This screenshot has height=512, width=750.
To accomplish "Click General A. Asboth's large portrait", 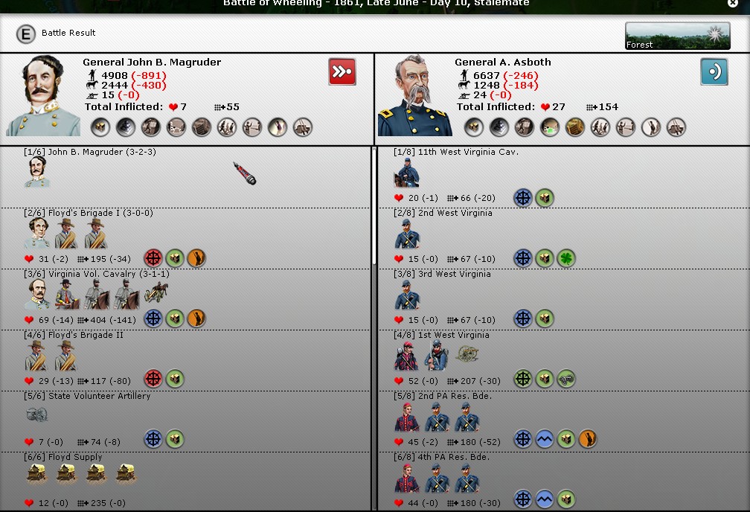I will [414, 96].
